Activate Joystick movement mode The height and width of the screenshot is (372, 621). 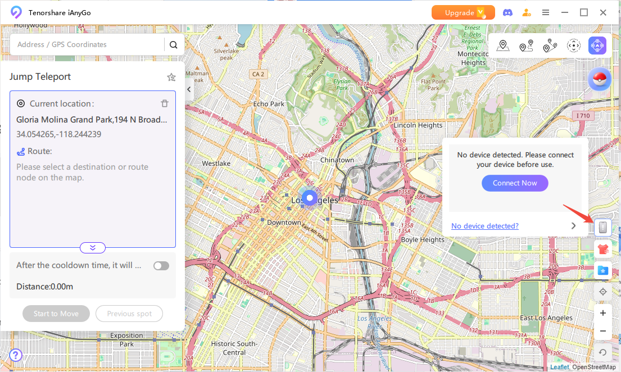coord(597,46)
